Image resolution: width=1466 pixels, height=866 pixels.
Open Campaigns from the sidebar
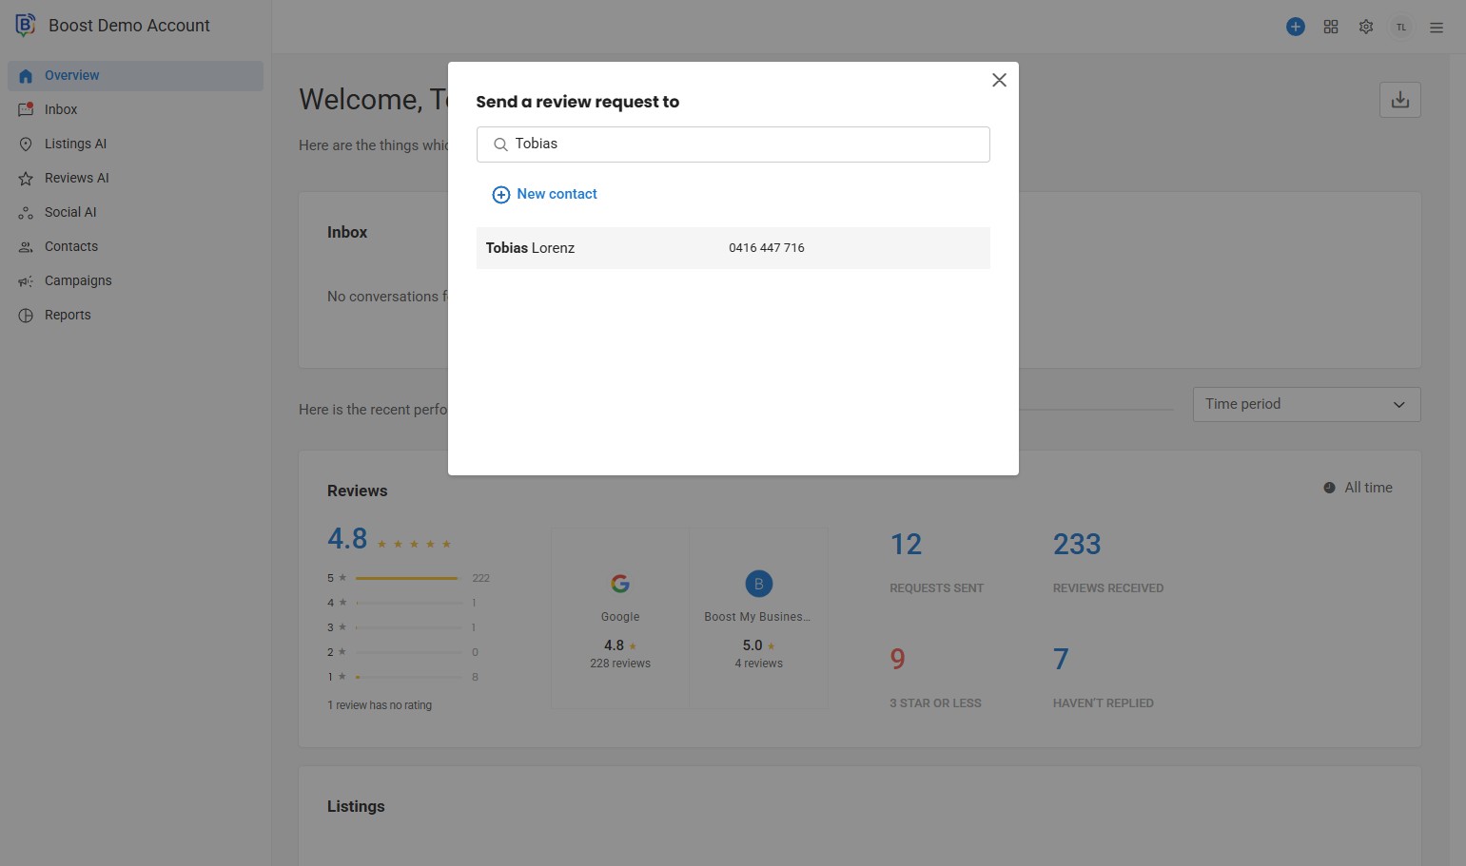78,280
